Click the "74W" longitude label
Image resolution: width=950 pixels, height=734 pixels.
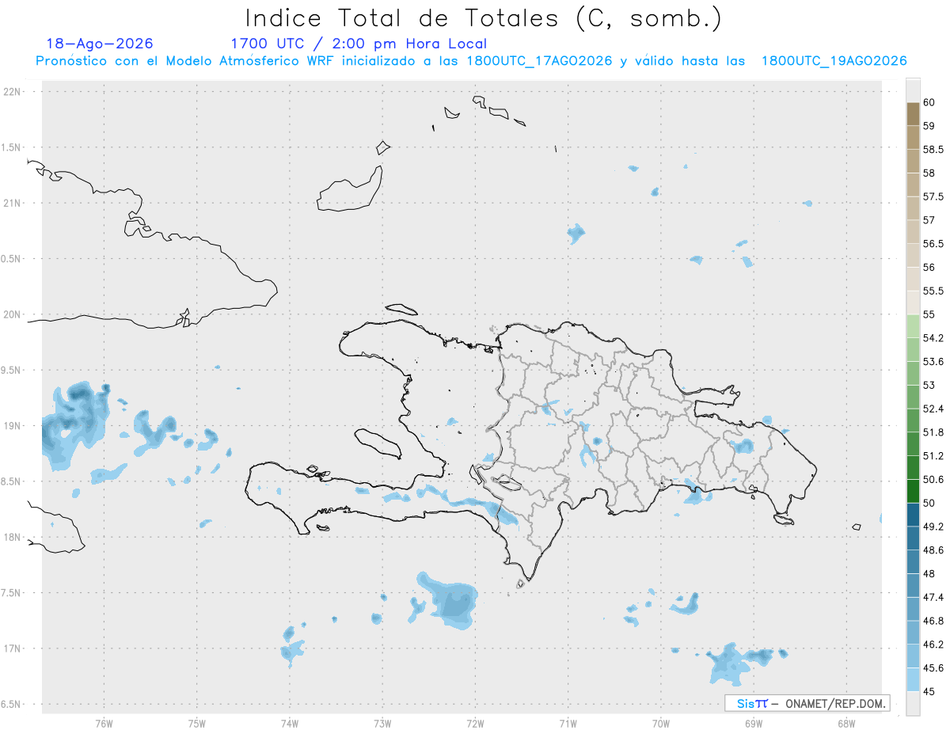coord(290,724)
